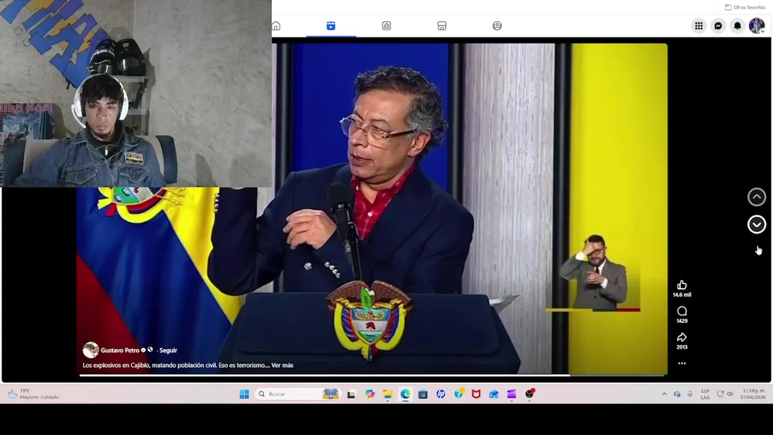
Task: Open the Otros favoritos bookmarks folder
Action: (745, 7)
